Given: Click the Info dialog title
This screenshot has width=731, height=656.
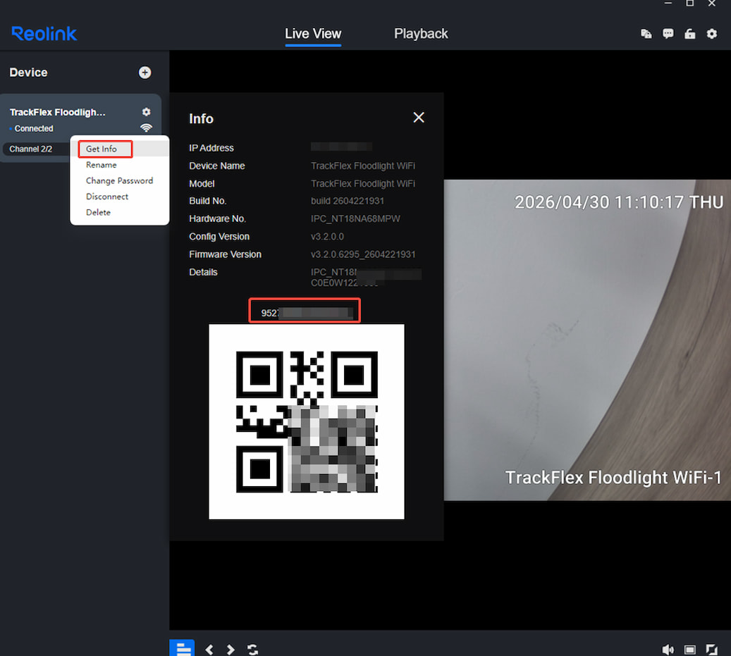Looking at the screenshot, I should [x=201, y=119].
